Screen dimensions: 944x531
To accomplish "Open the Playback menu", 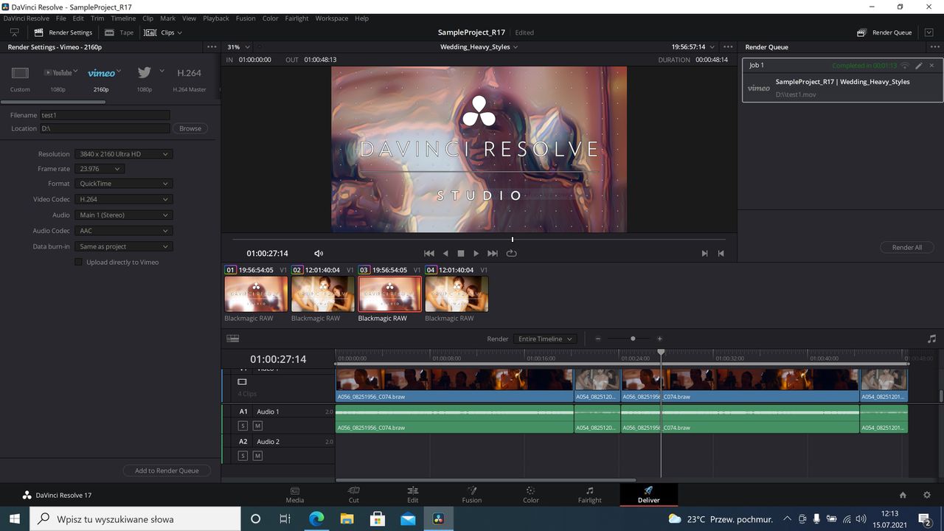I will coord(216,18).
